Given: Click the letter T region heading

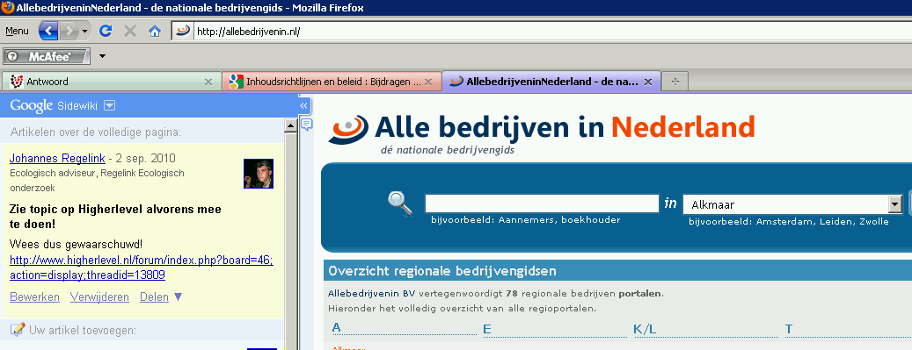Looking at the screenshot, I should [789, 329].
